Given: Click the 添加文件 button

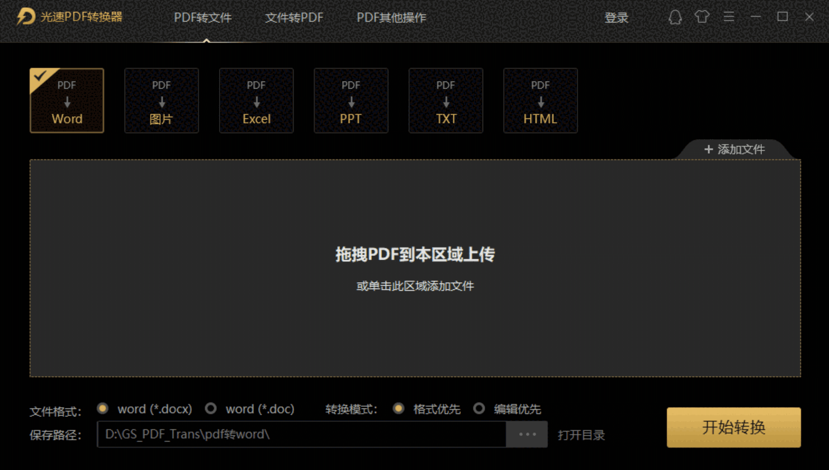Looking at the screenshot, I should click(x=735, y=149).
